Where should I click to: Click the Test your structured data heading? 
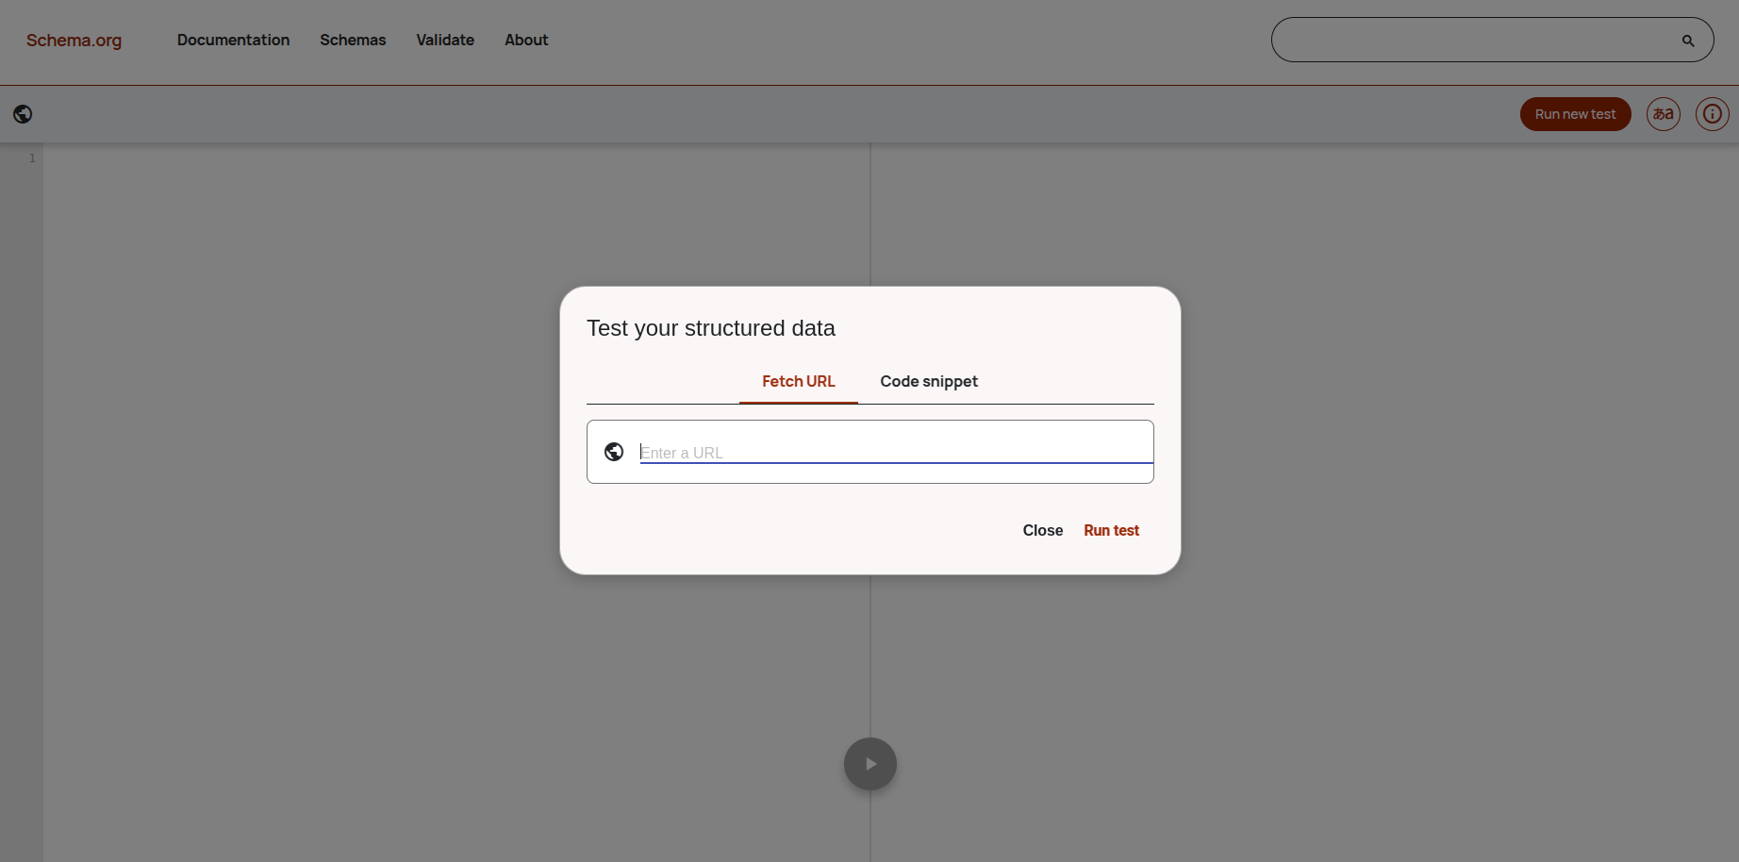pyautogui.click(x=711, y=328)
